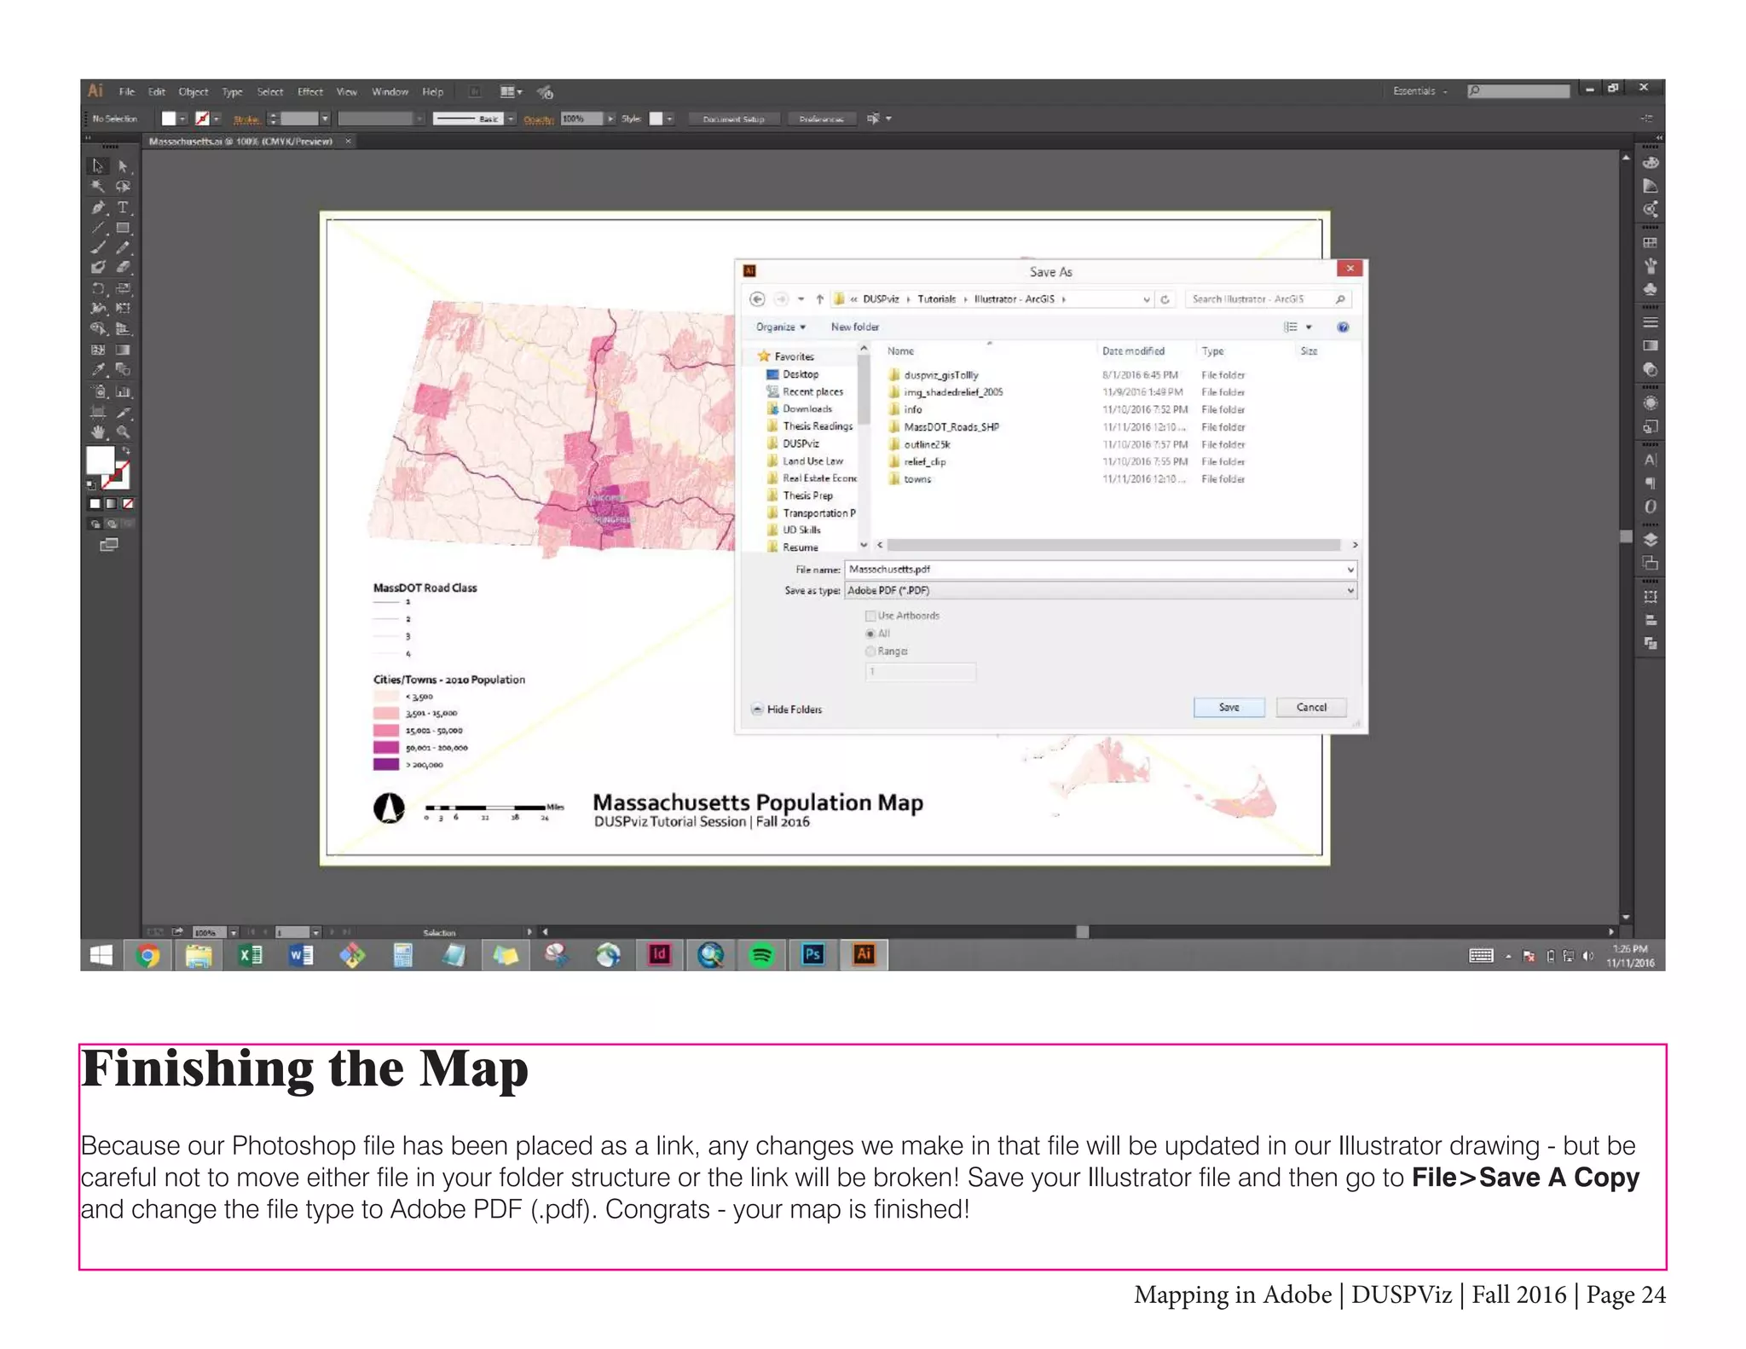Select the Rotate tool

coord(99,288)
